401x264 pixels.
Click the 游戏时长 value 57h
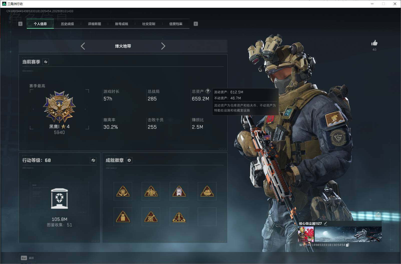tap(108, 99)
